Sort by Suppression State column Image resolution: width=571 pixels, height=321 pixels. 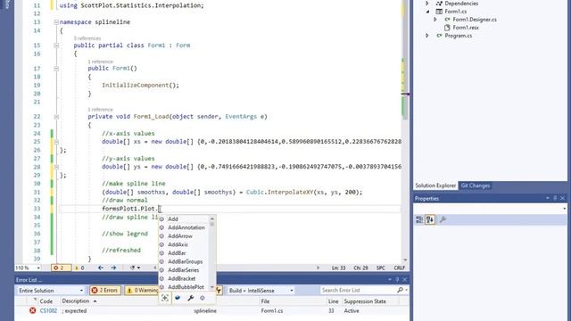[365, 301]
